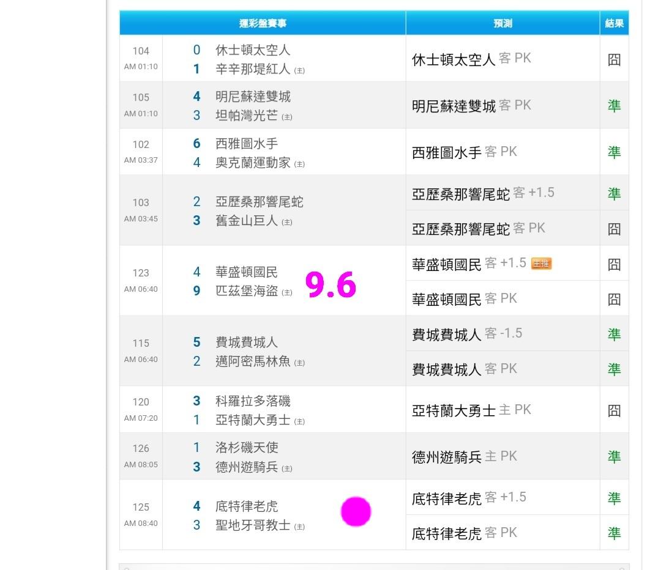This screenshot has width=661, height=570.
Task: Click the AM 06:40 time under game 123
Action: coord(141,289)
